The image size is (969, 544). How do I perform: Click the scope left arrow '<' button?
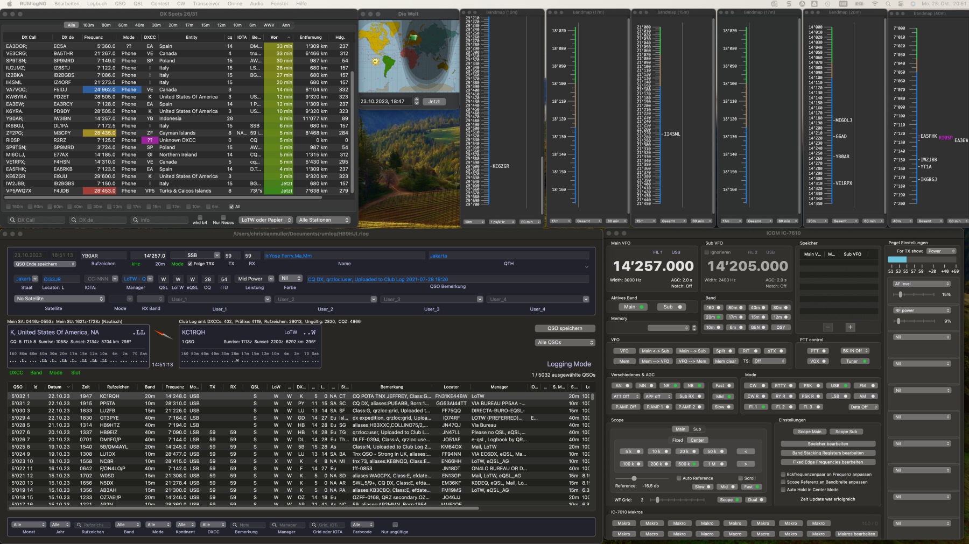pos(745,451)
